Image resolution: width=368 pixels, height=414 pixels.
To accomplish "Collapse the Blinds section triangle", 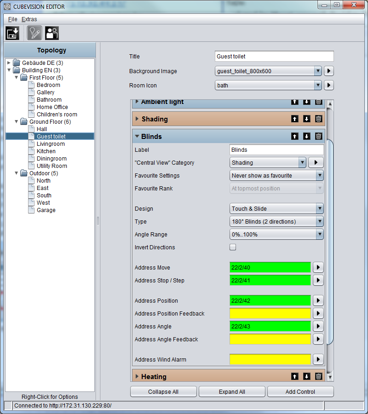I will pos(137,136).
